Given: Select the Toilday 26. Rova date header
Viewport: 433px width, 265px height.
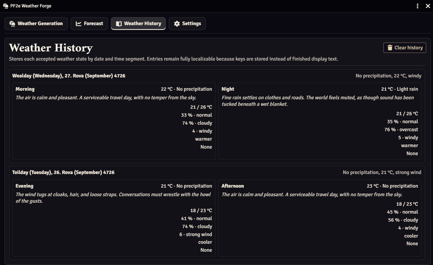Looking at the screenshot, I should pos(63,172).
